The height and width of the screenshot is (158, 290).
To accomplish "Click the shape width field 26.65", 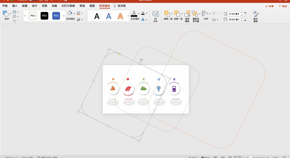I will 234,19.
